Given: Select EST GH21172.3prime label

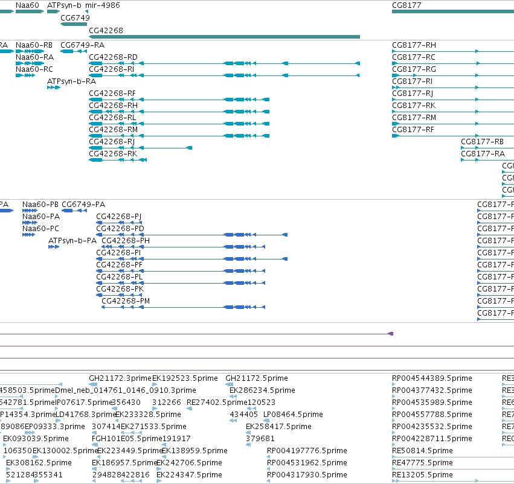Looking at the screenshot, I should coord(120,378).
